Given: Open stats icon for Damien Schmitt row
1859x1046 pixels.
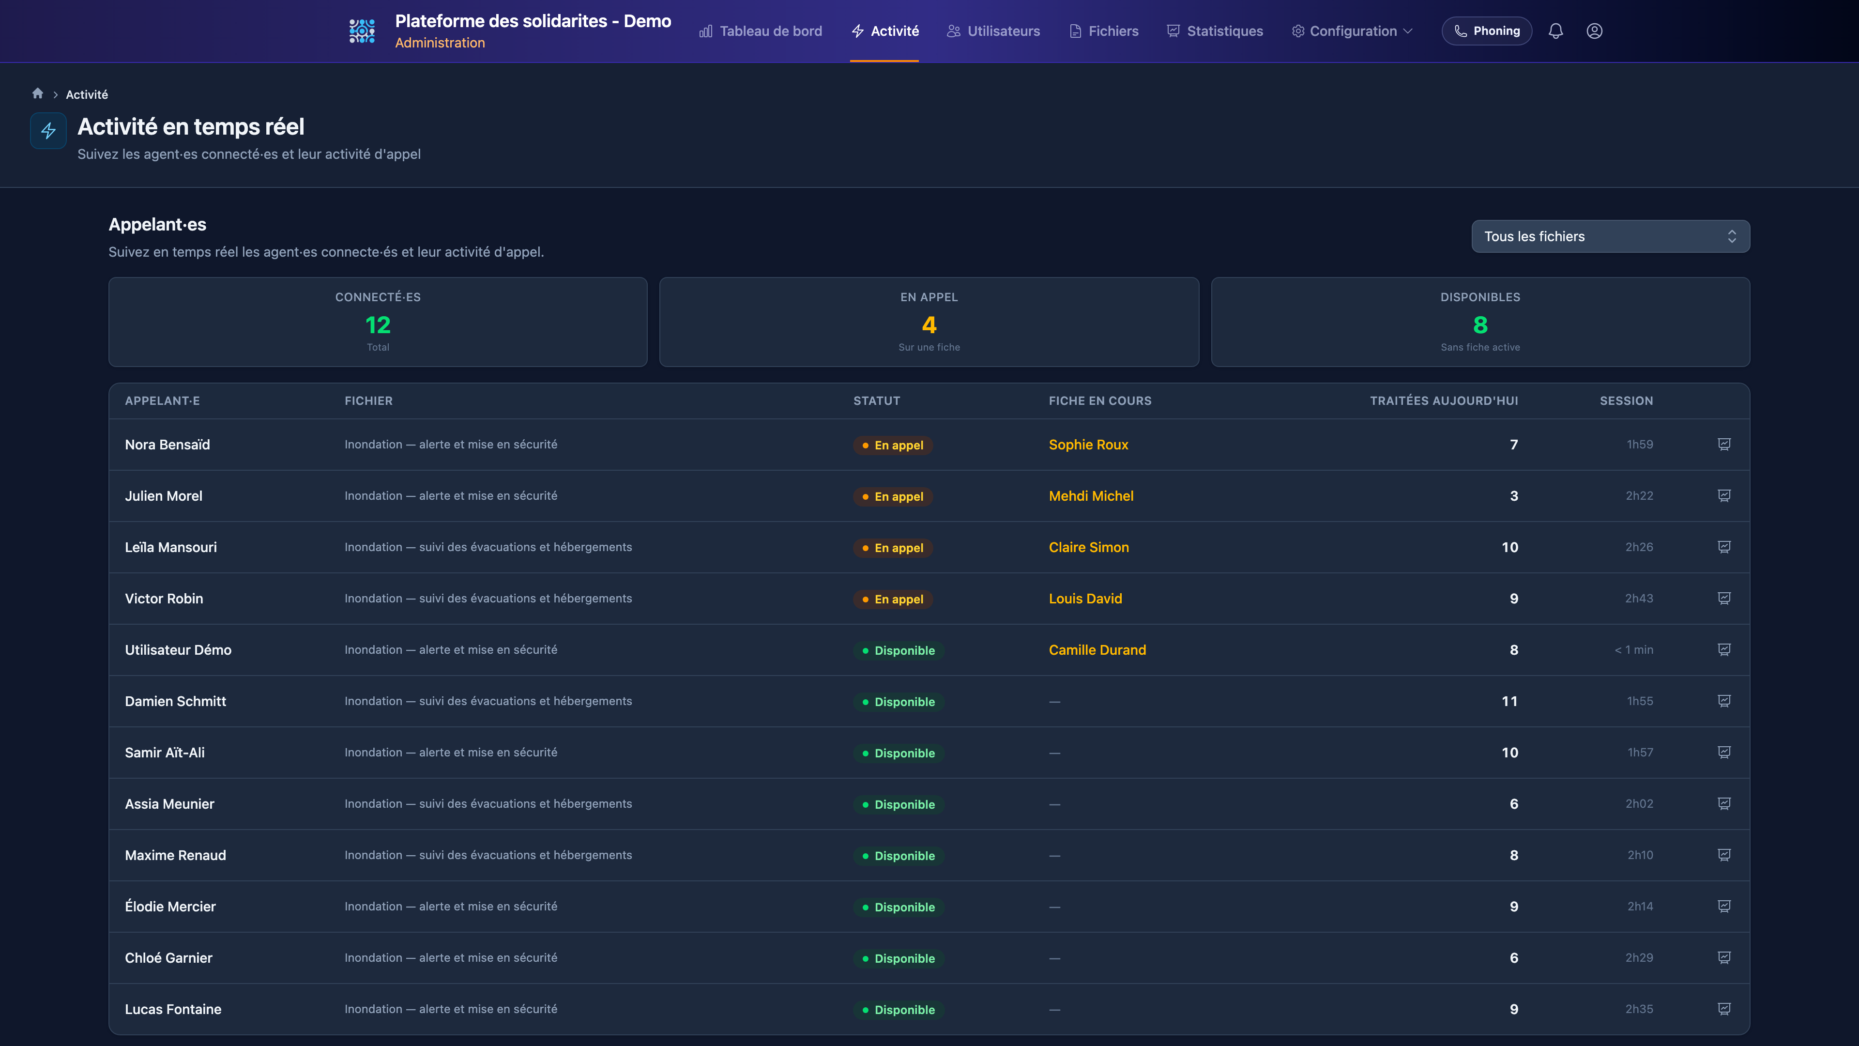Looking at the screenshot, I should point(1724,701).
